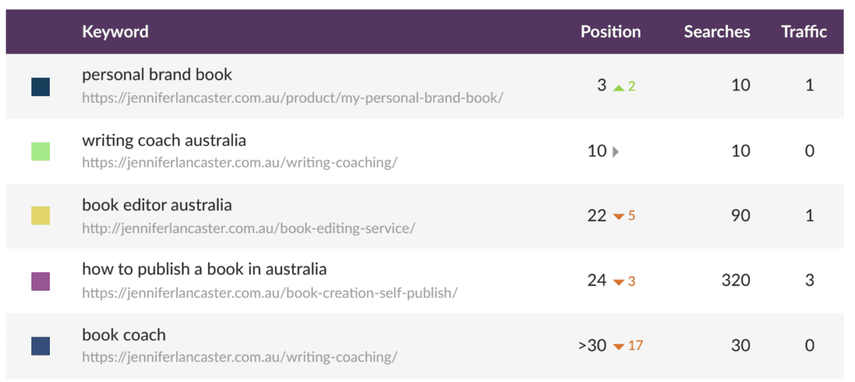The image size is (855, 382).
Task: Click the gray right arrow beside position 10
Action: tap(616, 151)
